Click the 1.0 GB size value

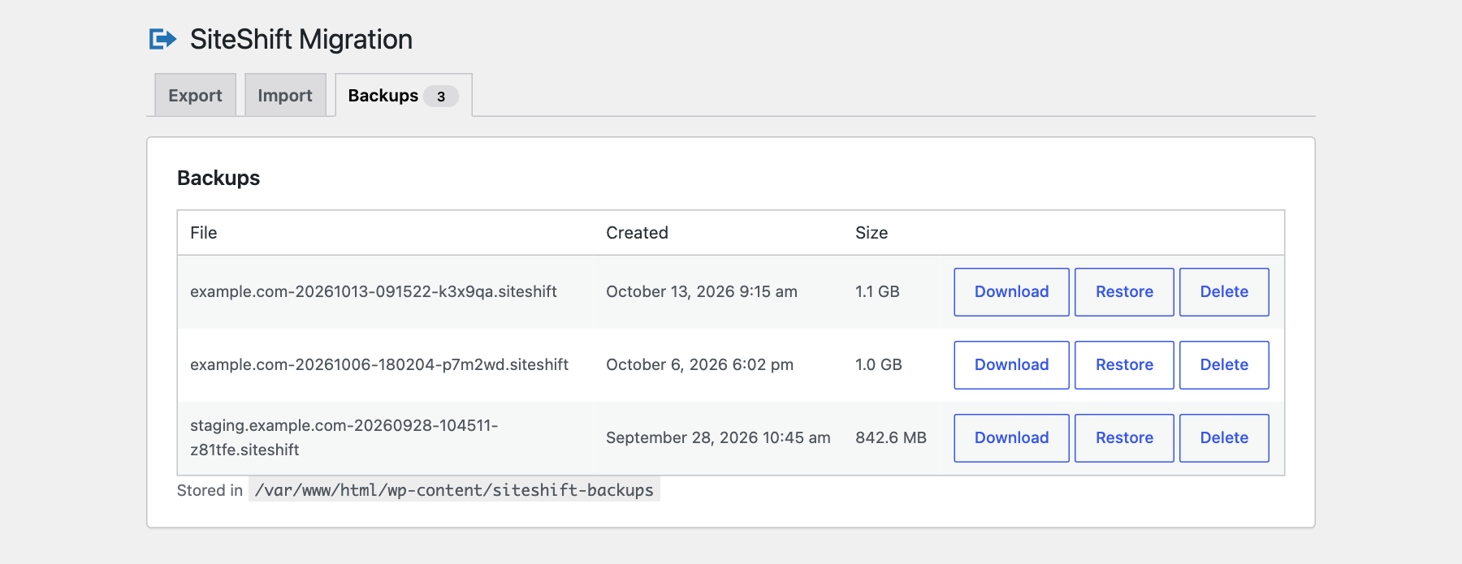click(x=879, y=364)
